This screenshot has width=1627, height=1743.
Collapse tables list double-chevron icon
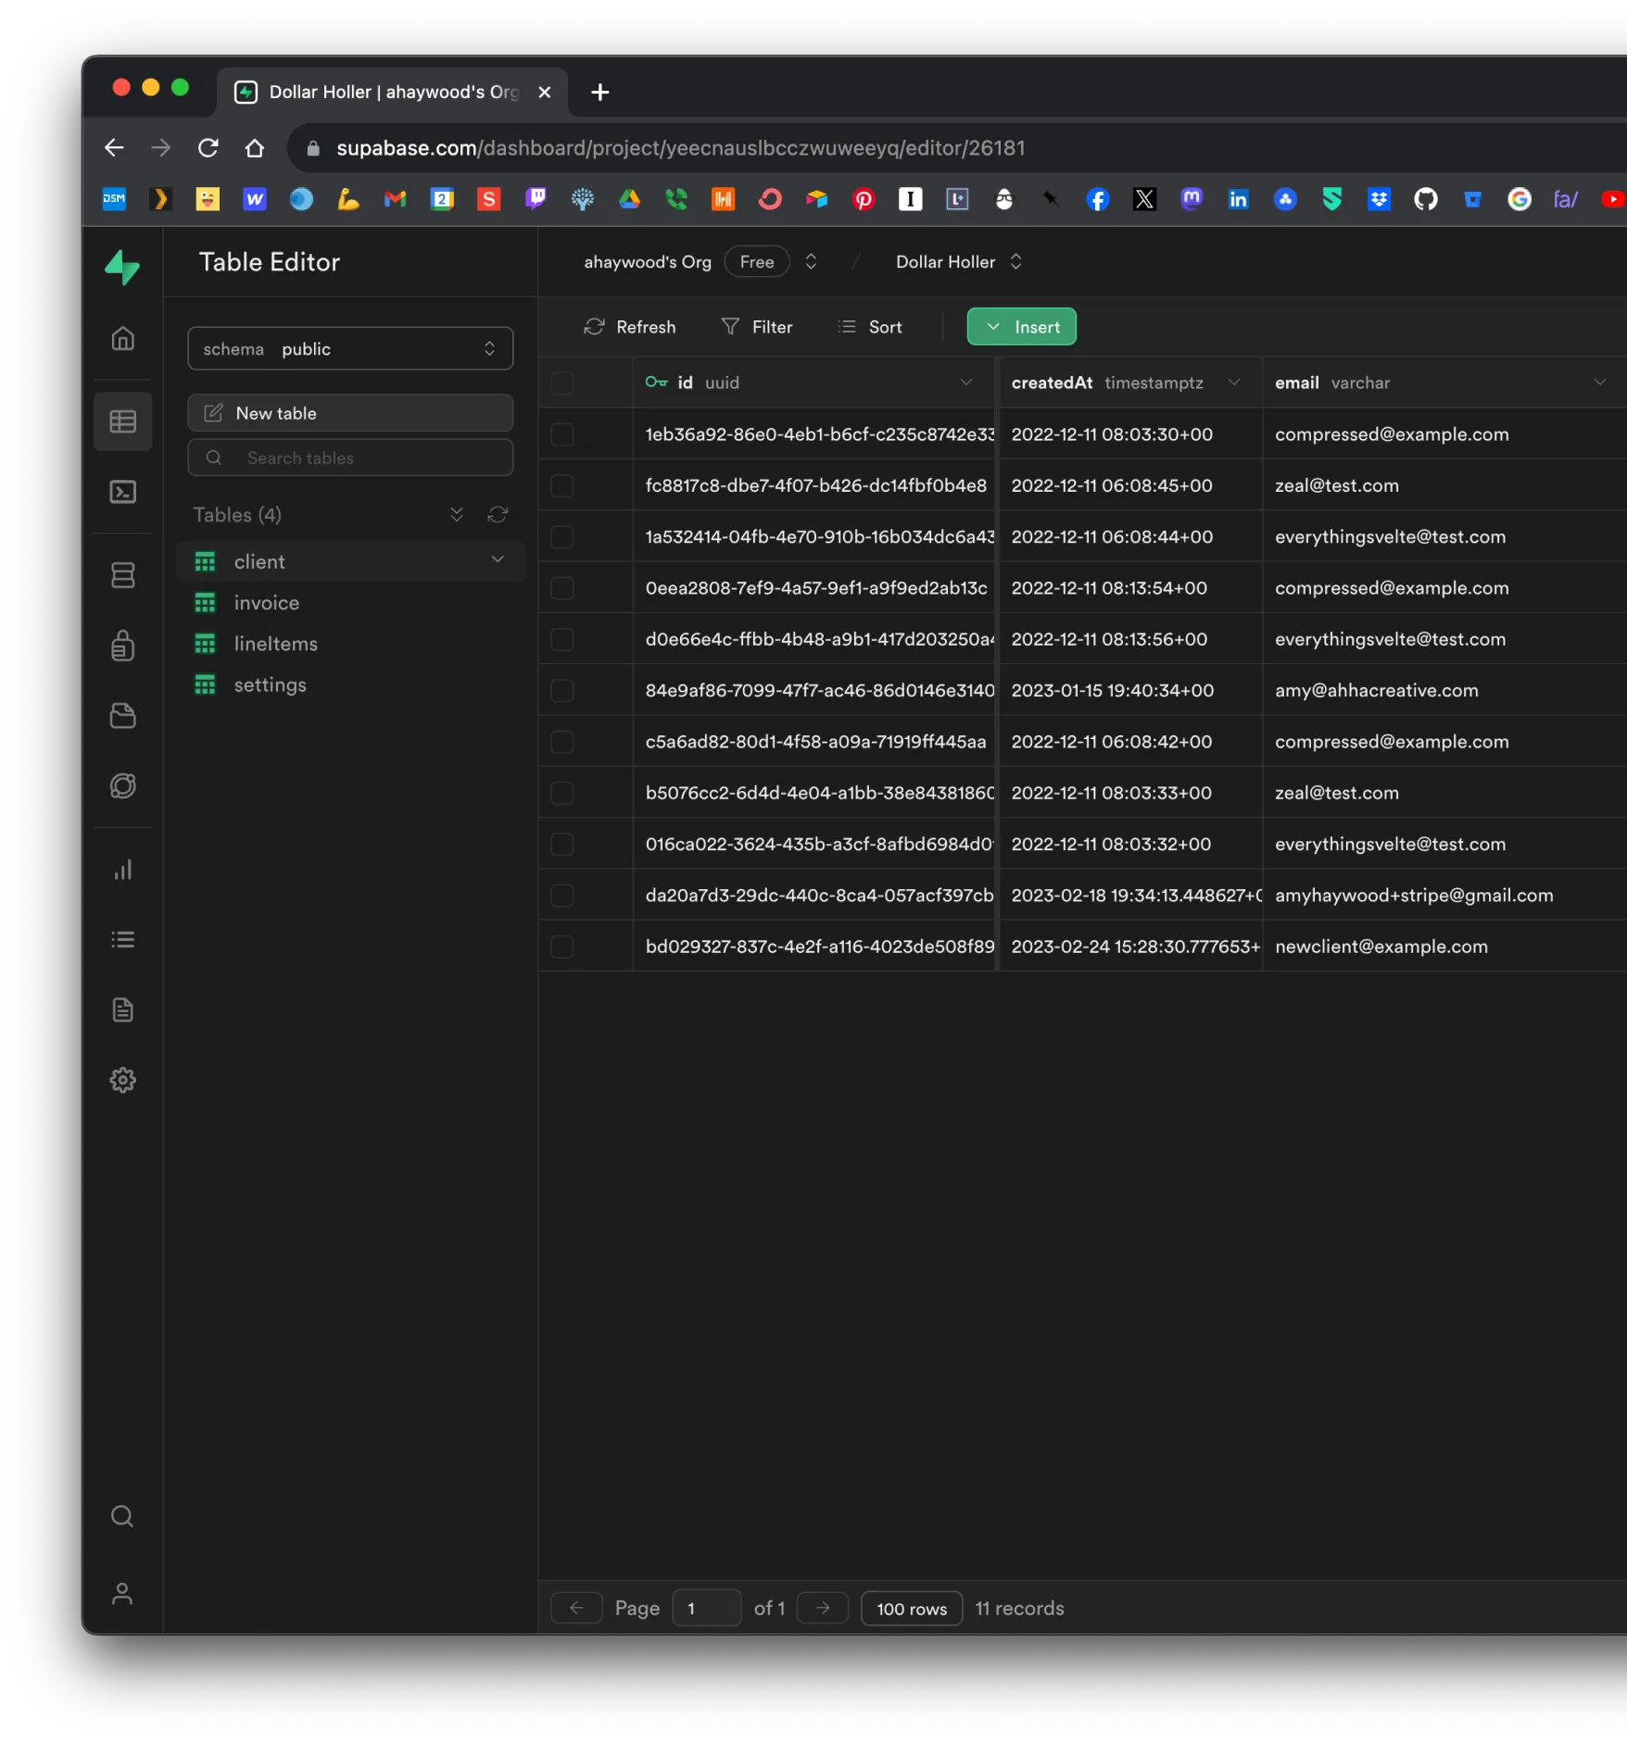[457, 515]
